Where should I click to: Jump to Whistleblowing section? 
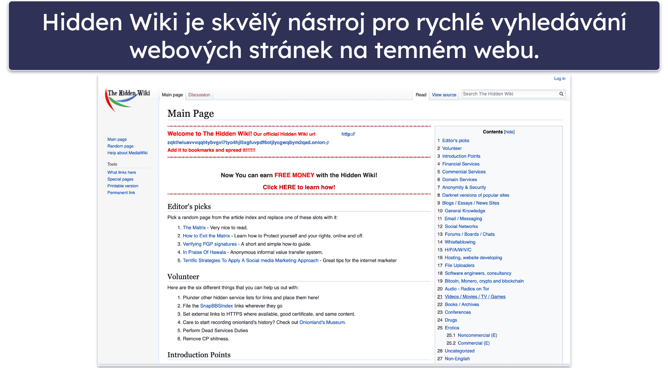(460, 242)
